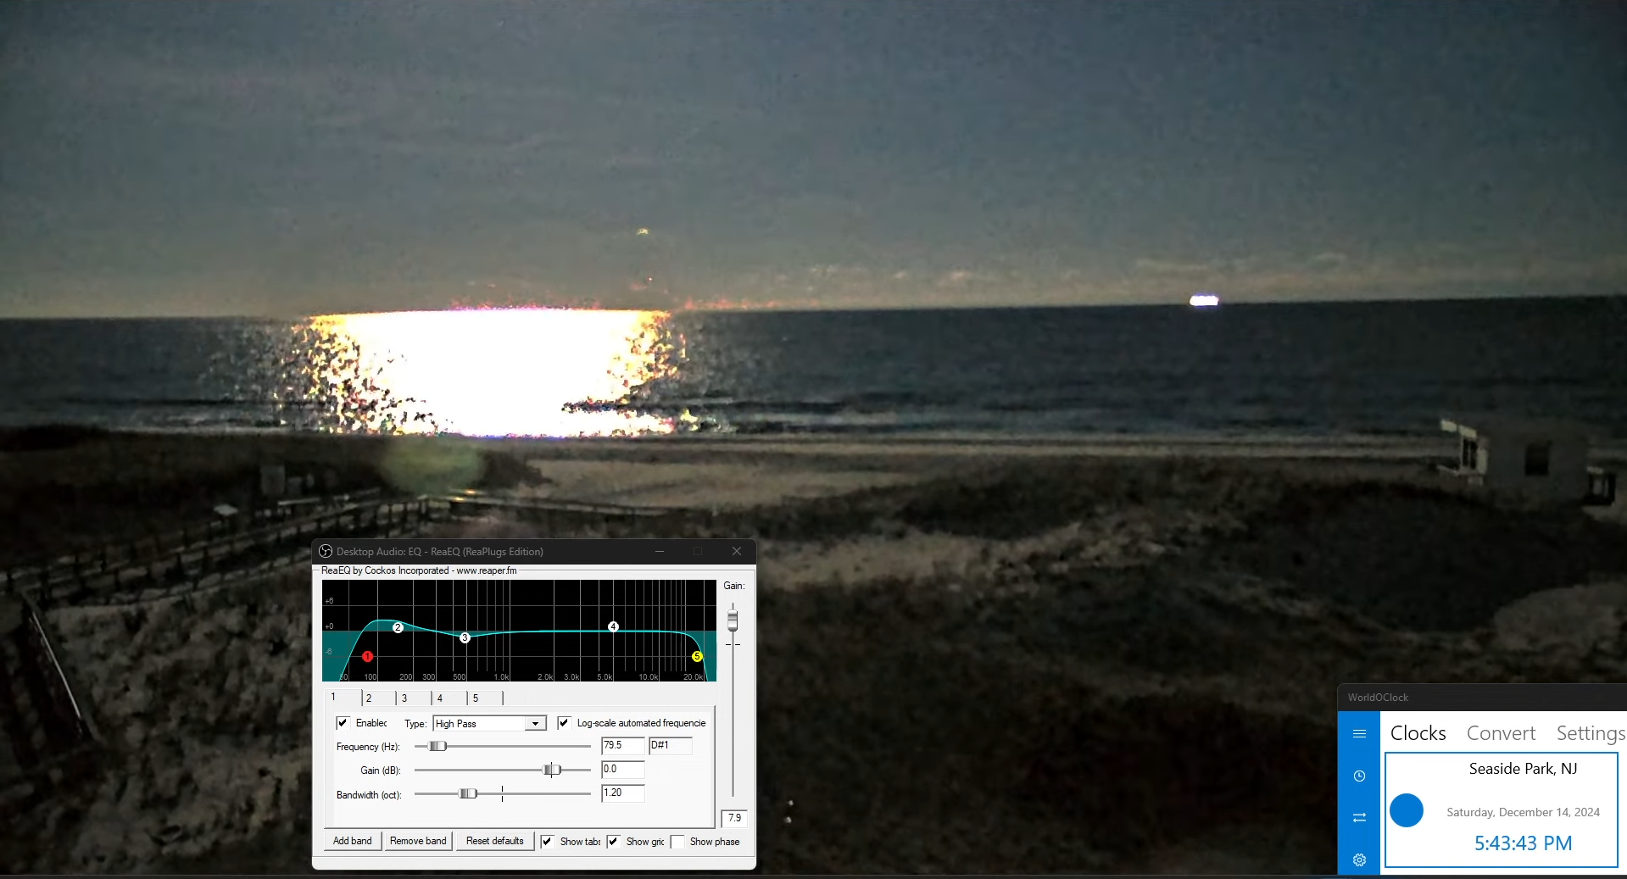
Task: Open the band Type dropdown (High Pass)
Action: 489,723
